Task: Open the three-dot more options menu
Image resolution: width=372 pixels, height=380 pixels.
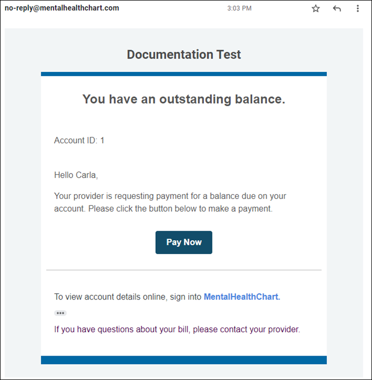Action: pyautogui.click(x=358, y=8)
